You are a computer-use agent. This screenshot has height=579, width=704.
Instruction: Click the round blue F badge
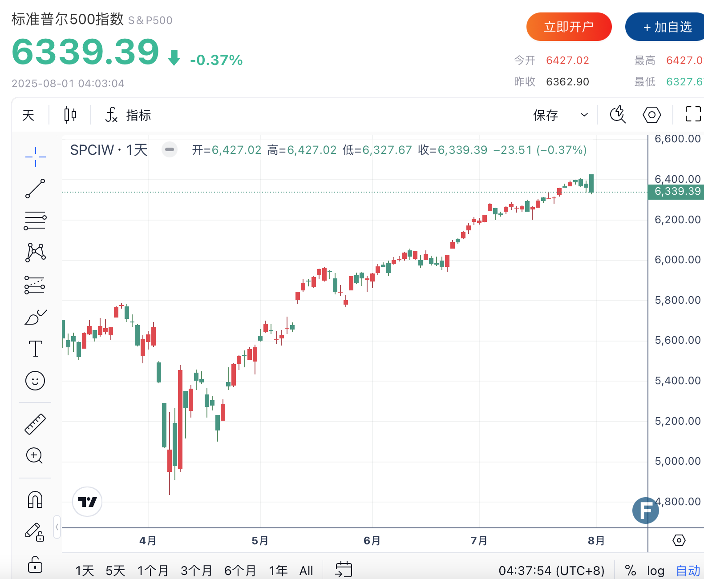coord(646,510)
